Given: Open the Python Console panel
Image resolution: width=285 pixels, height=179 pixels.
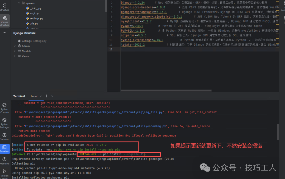Looking at the screenshot, I should (4, 108).
